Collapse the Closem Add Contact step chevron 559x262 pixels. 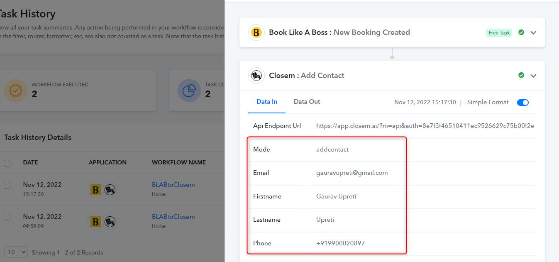[534, 76]
